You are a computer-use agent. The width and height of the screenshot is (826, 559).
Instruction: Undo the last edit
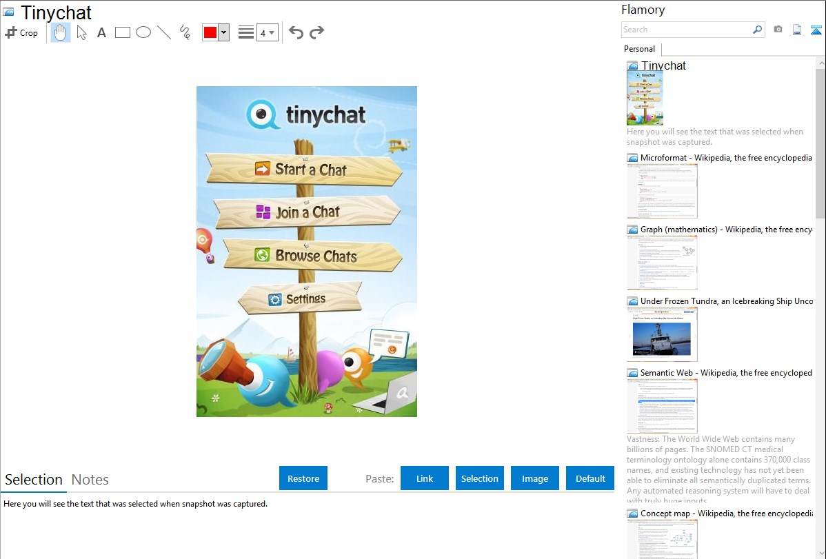click(x=296, y=32)
